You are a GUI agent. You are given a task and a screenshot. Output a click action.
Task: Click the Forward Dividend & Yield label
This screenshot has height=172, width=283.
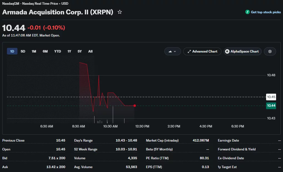[237, 149]
